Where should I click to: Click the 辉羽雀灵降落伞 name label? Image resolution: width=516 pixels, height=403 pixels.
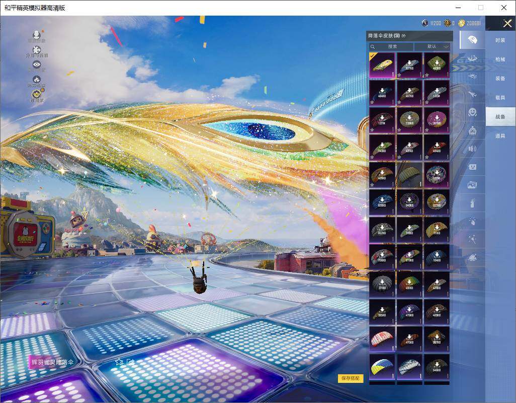click(x=53, y=362)
